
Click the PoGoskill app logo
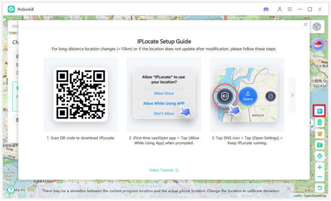pyautogui.click(x=11, y=9)
